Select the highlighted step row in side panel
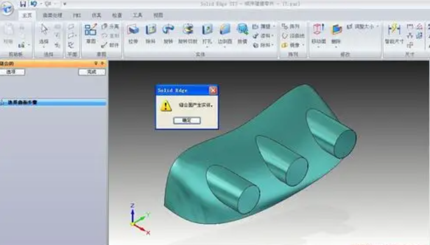 pos(54,103)
